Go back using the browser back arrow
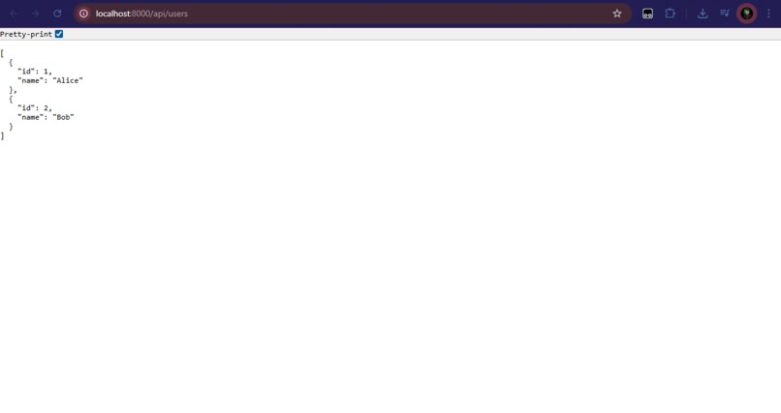 [14, 14]
